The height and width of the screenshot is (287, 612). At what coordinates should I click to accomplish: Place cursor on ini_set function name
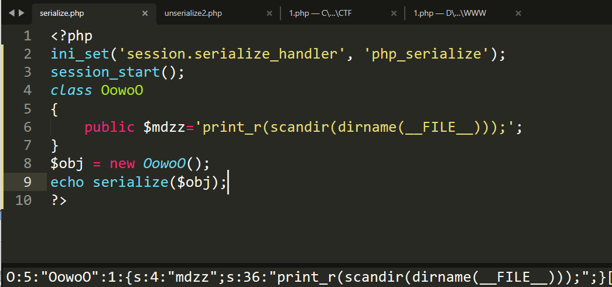80,54
